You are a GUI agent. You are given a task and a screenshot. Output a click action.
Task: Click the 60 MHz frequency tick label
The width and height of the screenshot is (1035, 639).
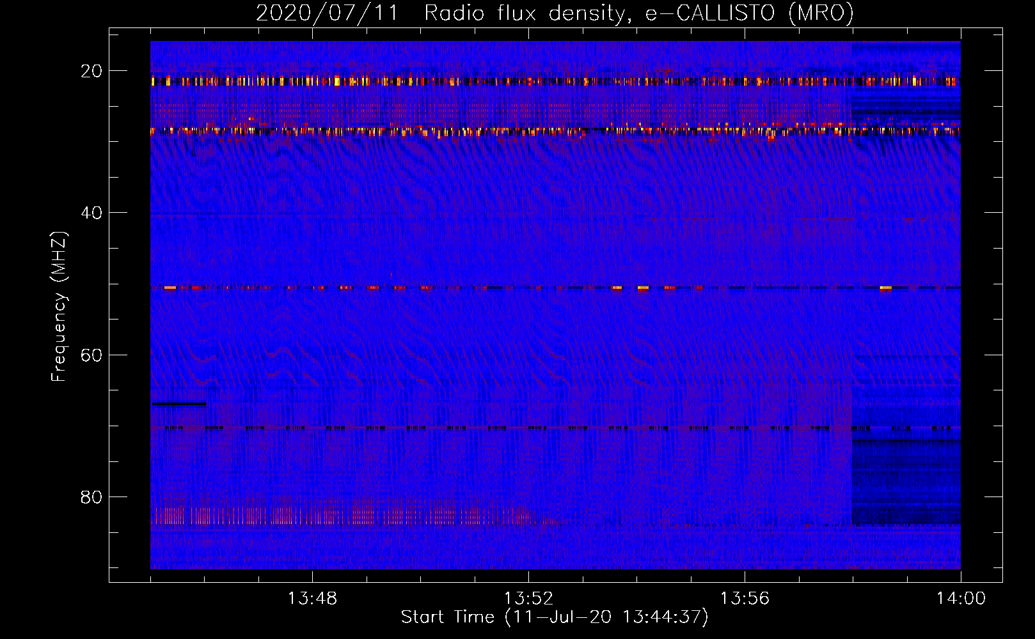point(92,355)
